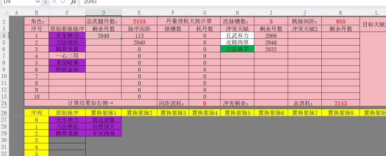Select row 24 header
Image resolution: width=386 pixels, height=156 pixels.
4,103
